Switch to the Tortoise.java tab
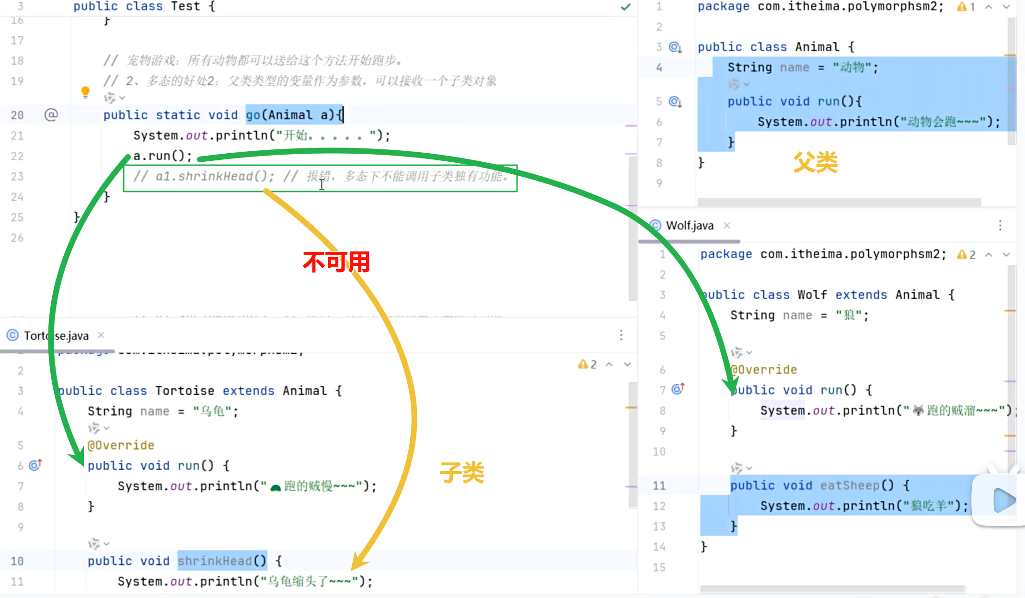Image resolution: width=1025 pixels, height=598 pixels. (x=57, y=335)
